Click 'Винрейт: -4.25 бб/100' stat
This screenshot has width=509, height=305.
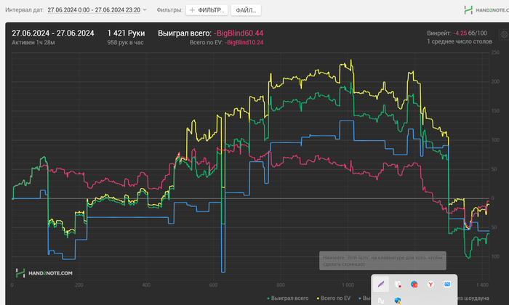coord(457,33)
